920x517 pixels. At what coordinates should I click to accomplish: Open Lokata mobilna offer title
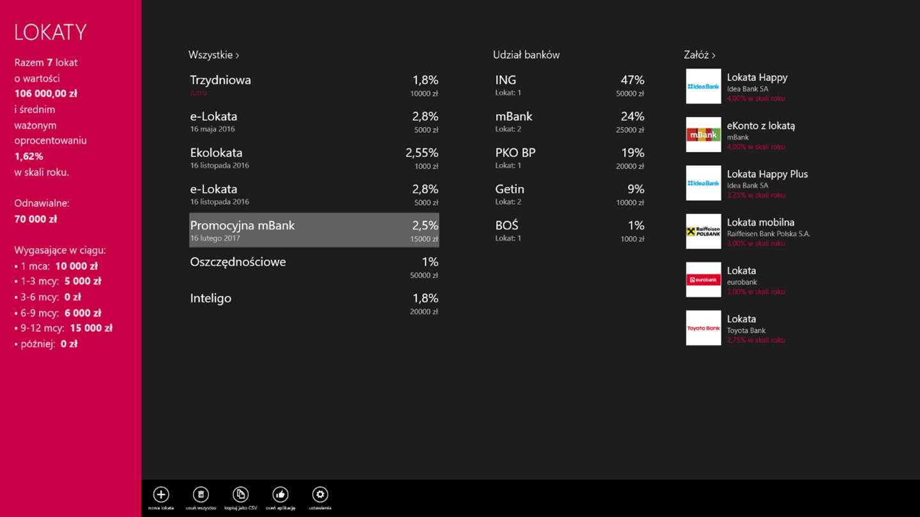point(761,222)
